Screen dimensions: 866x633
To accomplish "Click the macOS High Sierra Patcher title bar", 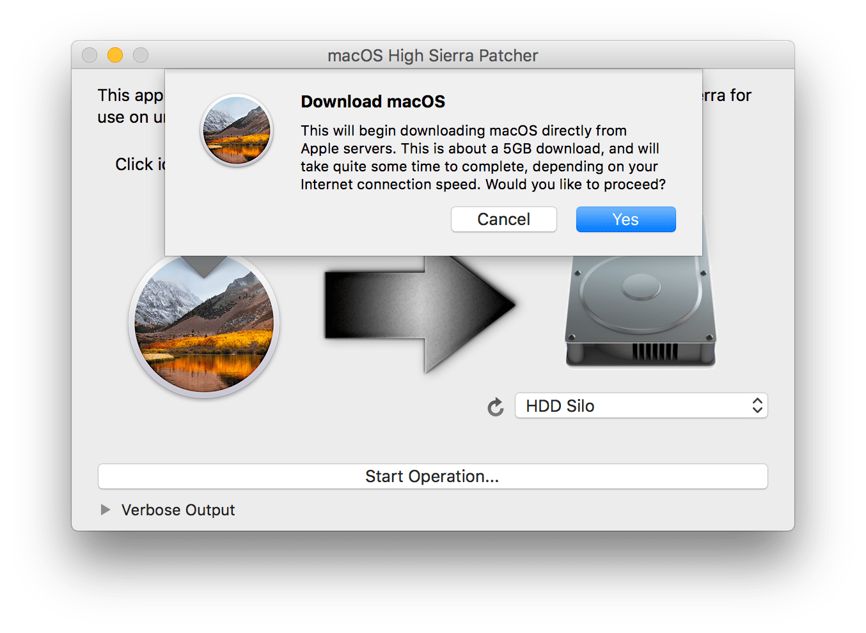I will click(432, 56).
